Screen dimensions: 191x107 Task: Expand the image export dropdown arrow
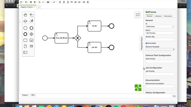pos(50,2)
